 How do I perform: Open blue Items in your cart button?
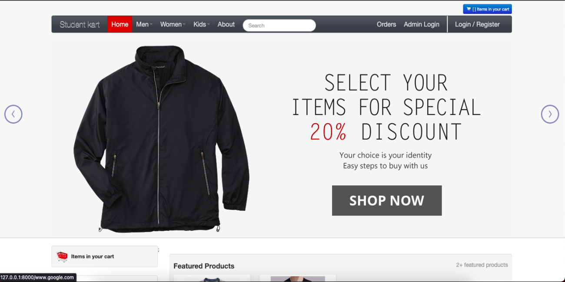pos(487,9)
